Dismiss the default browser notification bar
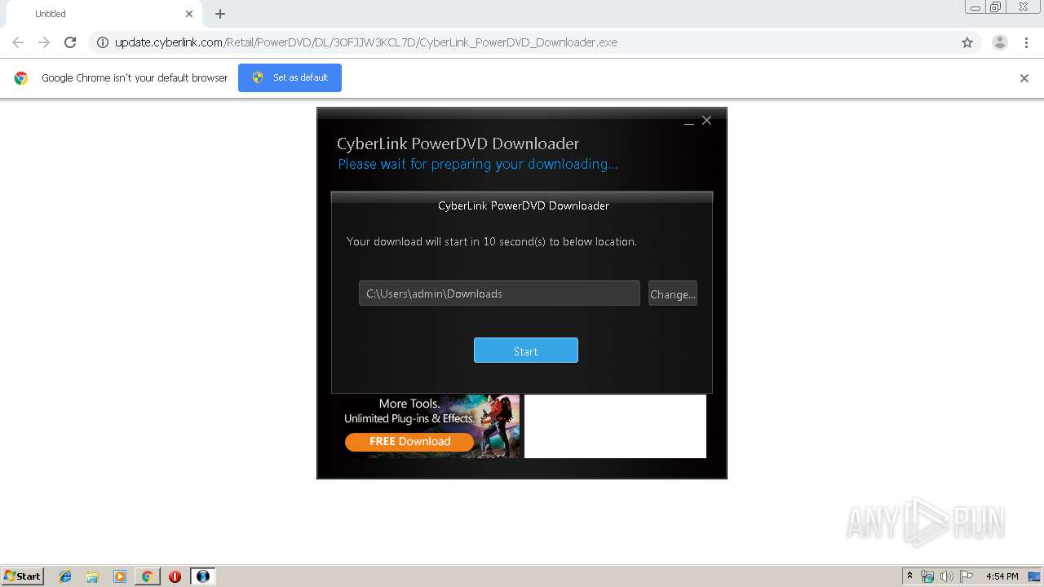Image resolution: width=1044 pixels, height=587 pixels. (1024, 78)
